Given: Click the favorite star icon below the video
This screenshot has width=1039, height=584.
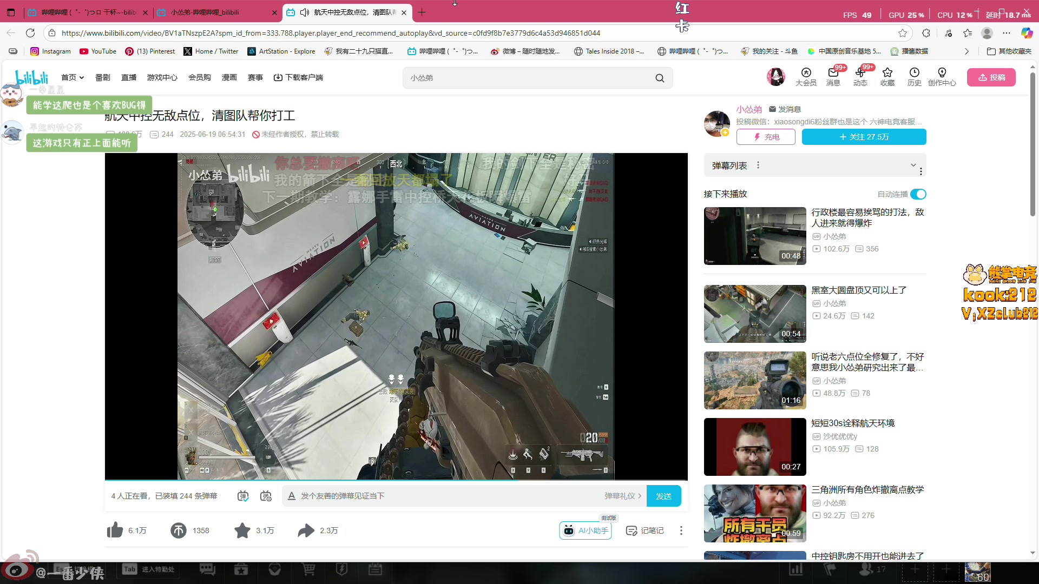Looking at the screenshot, I should pyautogui.click(x=242, y=530).
